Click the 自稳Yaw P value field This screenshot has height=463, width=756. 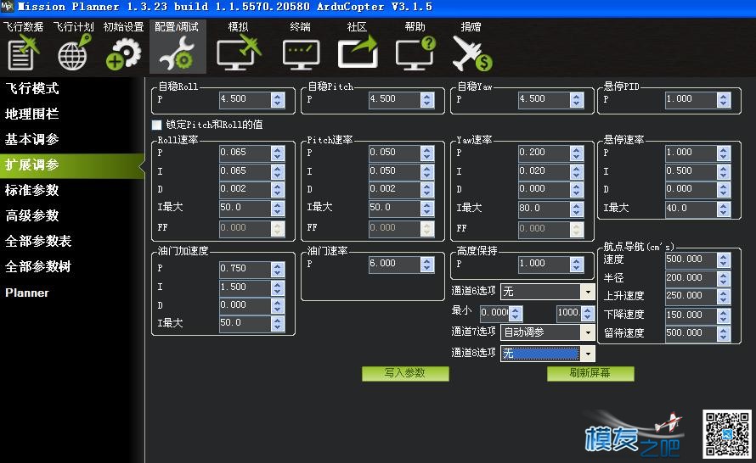tap(544, 99)
